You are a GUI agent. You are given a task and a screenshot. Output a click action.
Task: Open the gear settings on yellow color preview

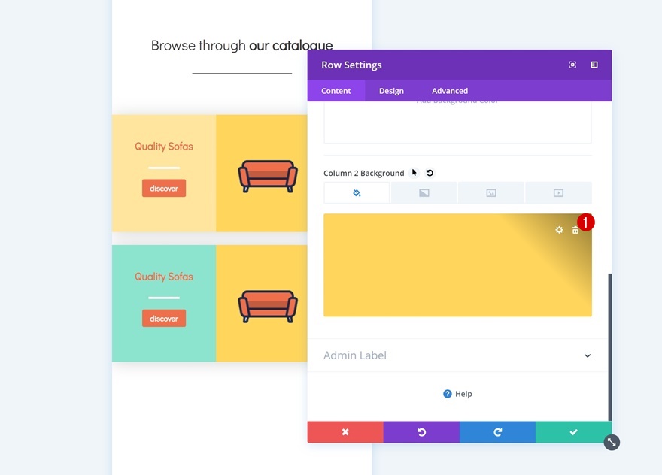coord(559,230)
